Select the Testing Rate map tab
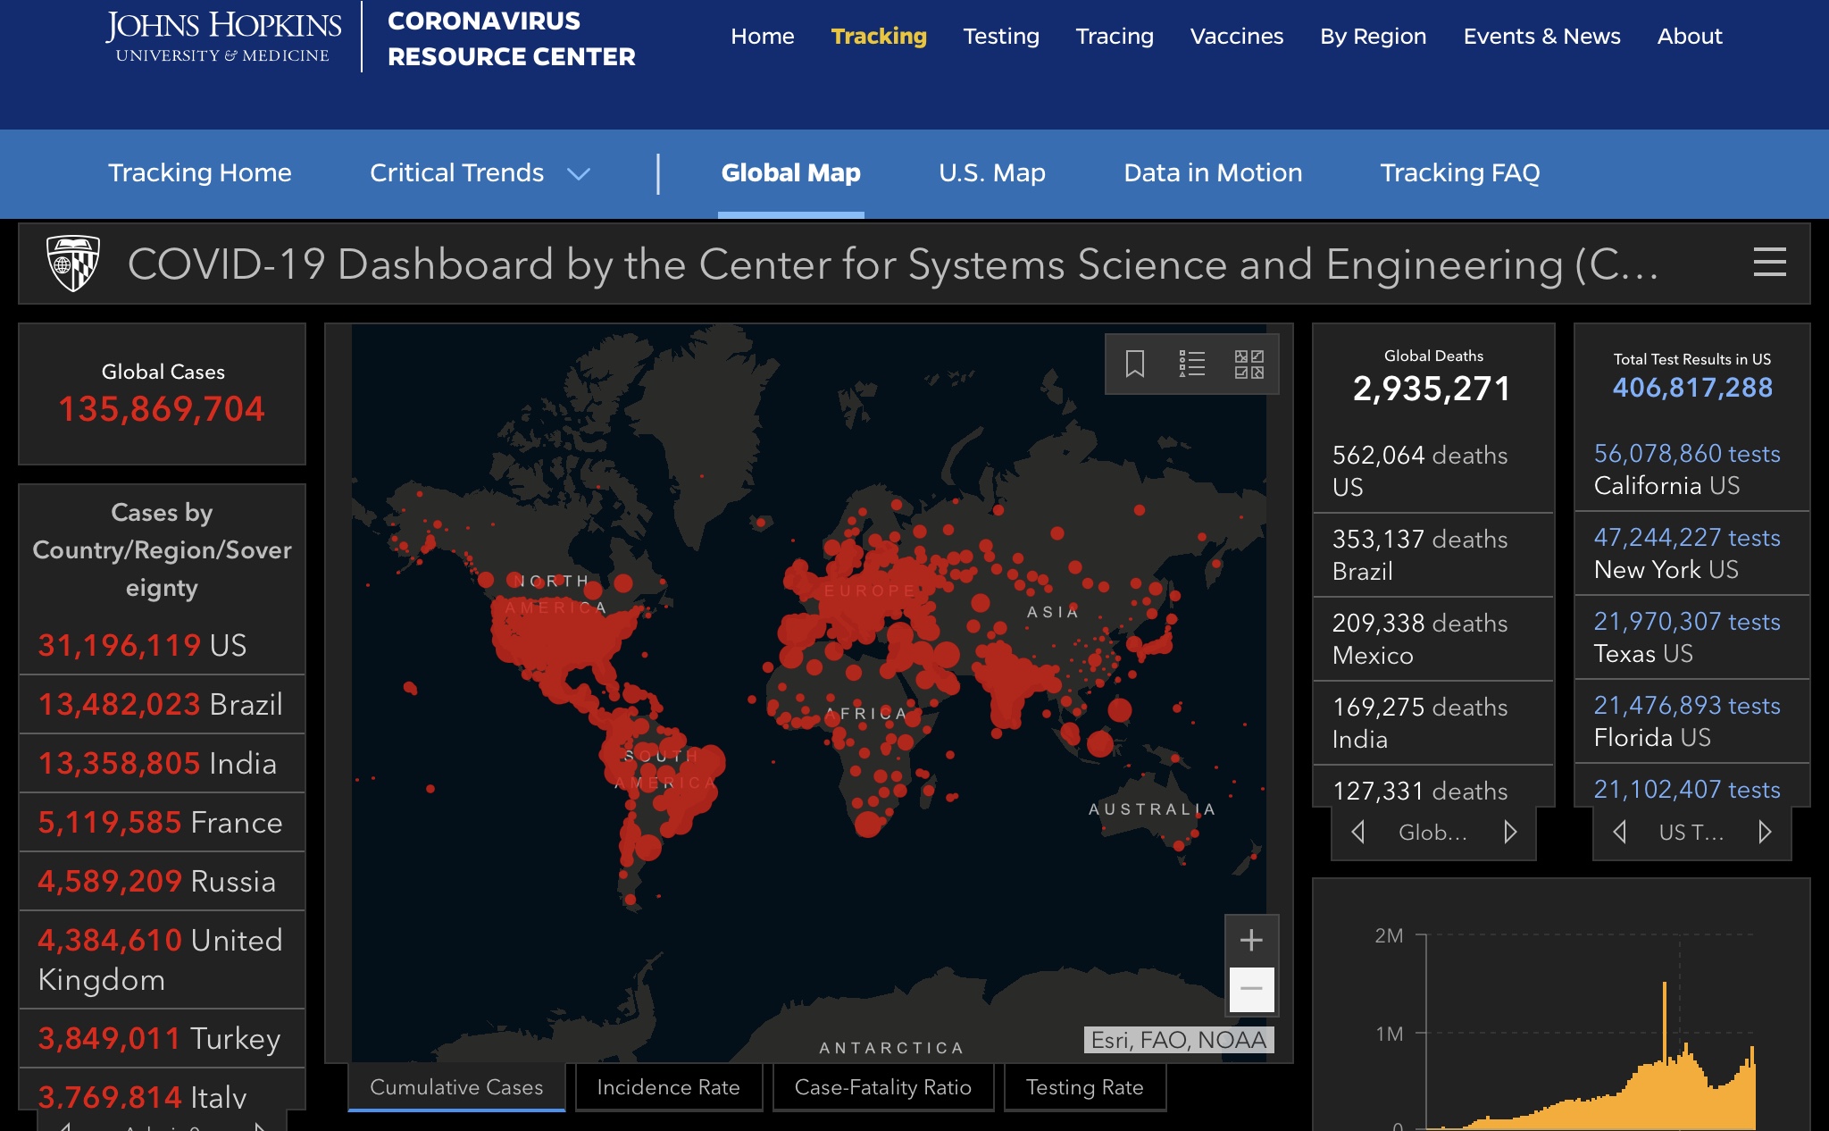Viewport: 1829px width, 1131px height. (1084, 1087)
